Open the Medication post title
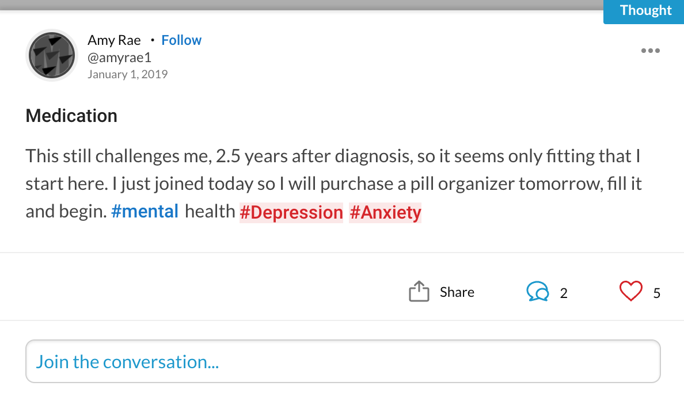Image resolution: width=684 pixels, height=405 pixels. [71, 116]
